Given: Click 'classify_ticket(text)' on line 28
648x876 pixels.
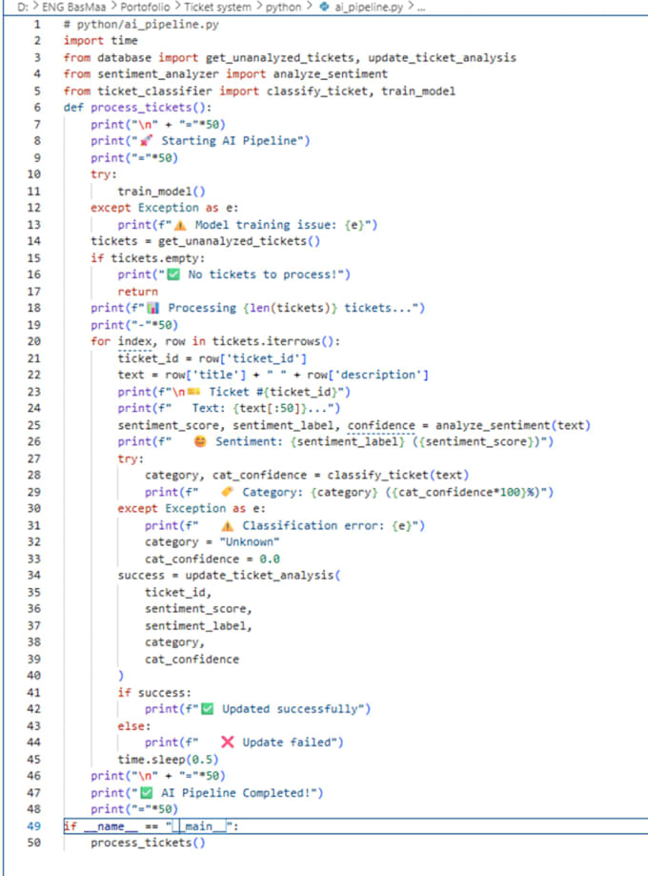Looking at the screenshot, I should click(397, 475).
